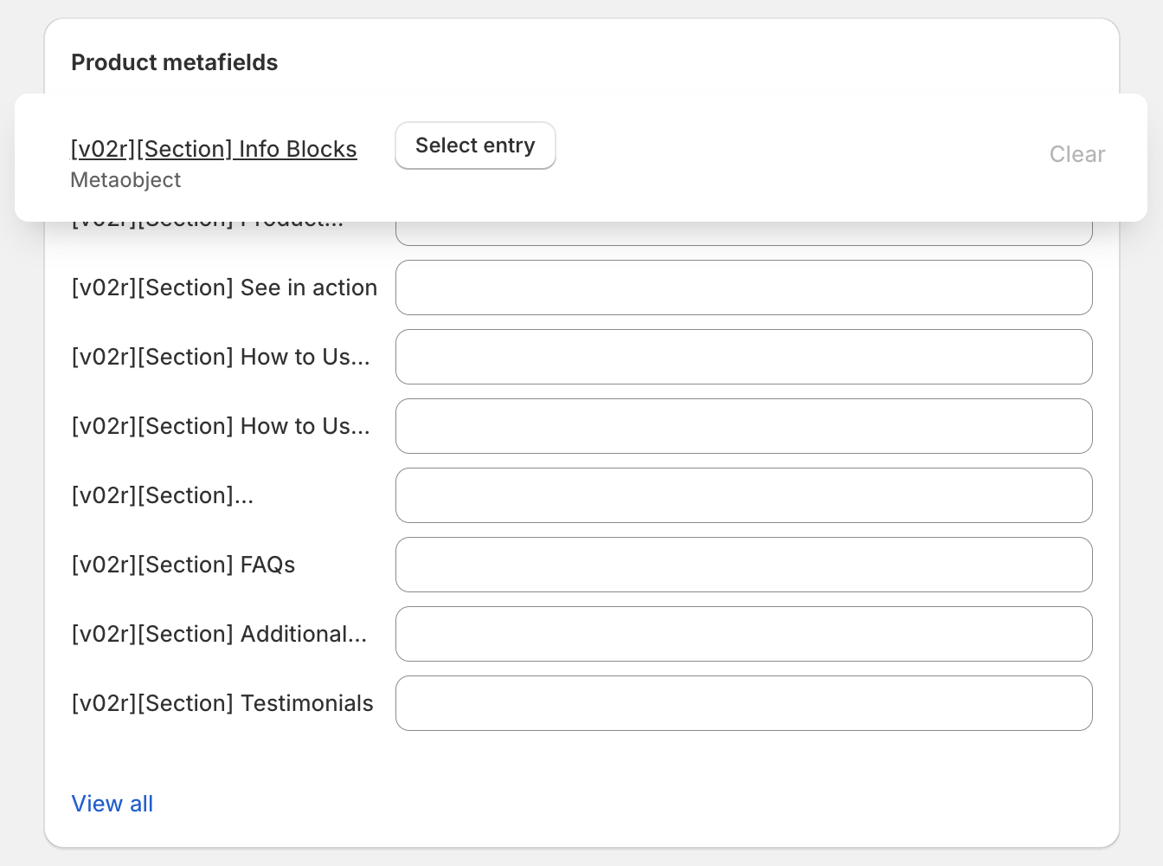The image size is (1163, 866).
Task: Select the [v02r][Section] FAQs label
Action: (x=183, y=565)
